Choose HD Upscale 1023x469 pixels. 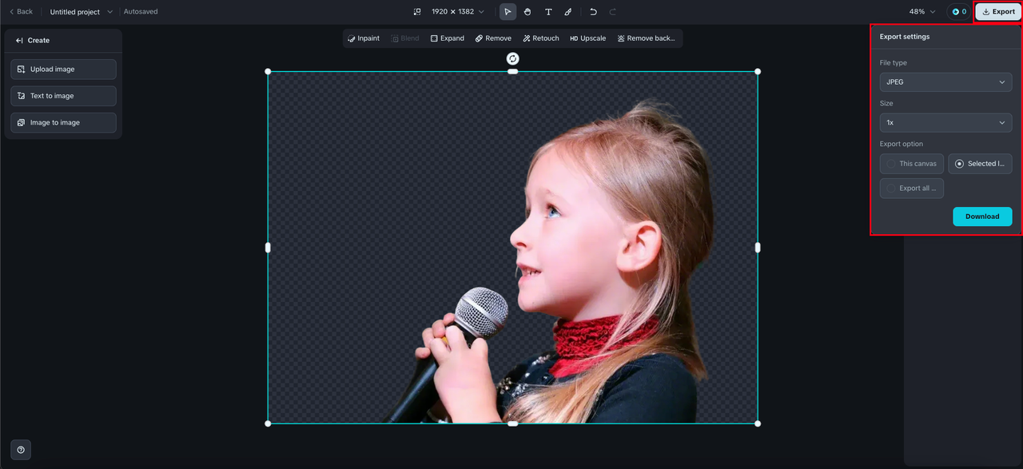[x=588, y=38]
